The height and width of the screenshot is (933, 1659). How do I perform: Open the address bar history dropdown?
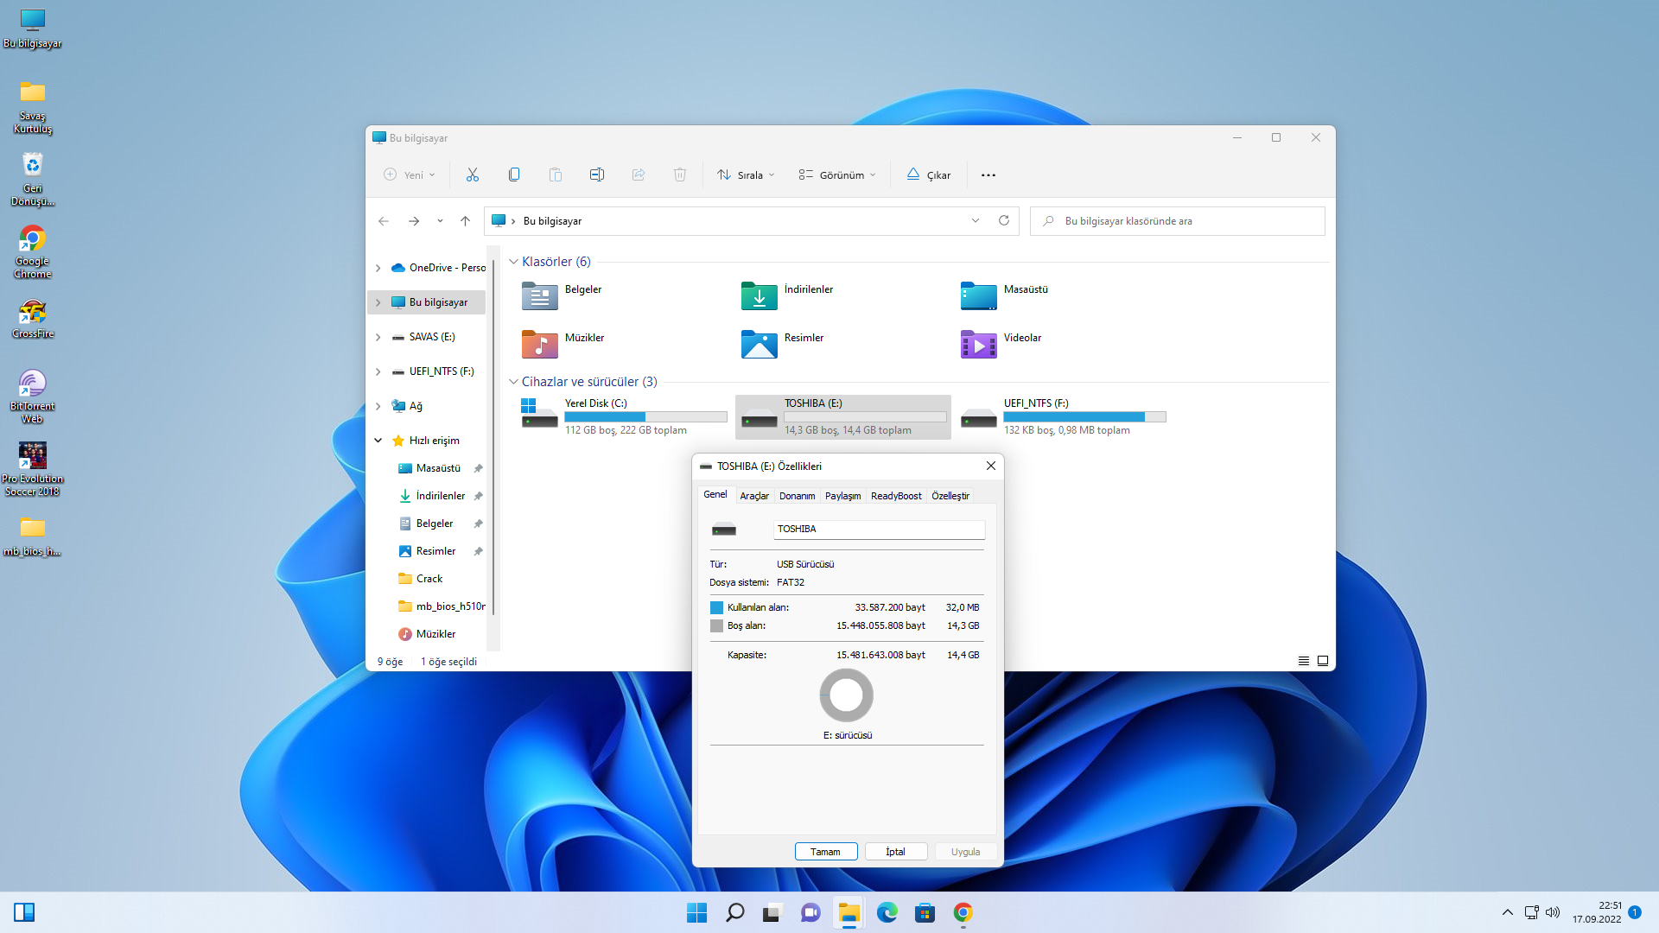976,221
